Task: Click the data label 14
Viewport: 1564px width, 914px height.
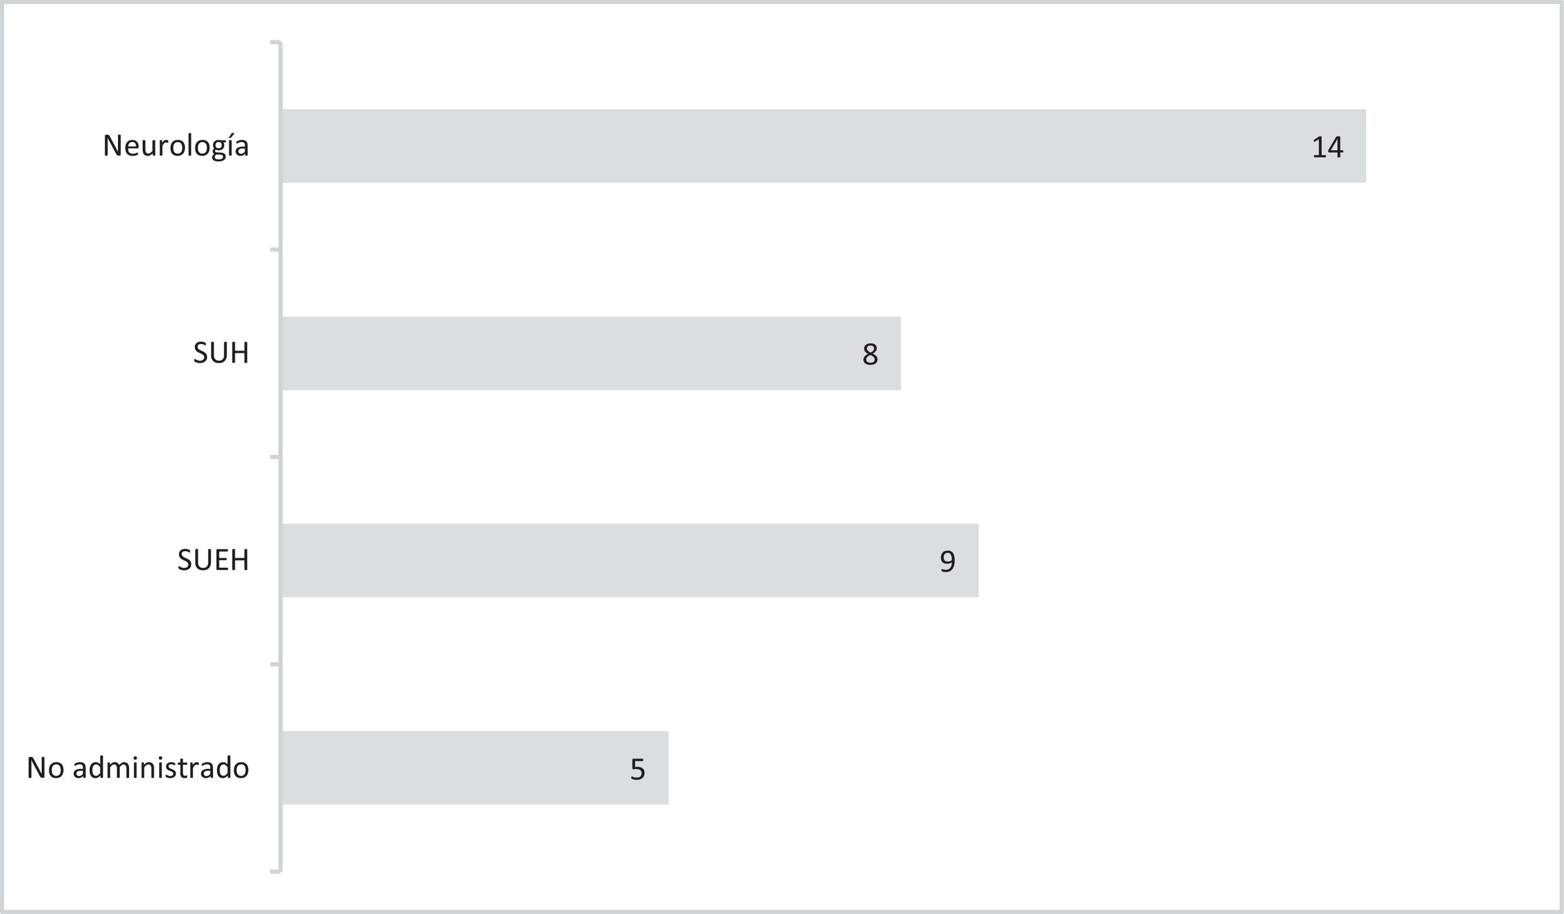Action: (1327, 147)
